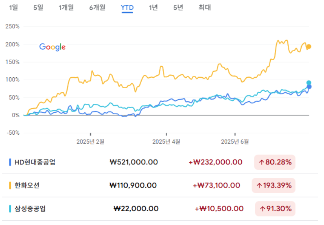Switch to the 1일 time range
The width and height of the screenshot is (324, 225).
13,8
